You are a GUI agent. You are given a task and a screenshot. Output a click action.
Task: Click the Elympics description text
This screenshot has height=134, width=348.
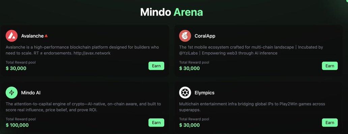pyautogui.click(x=252, y=107)
